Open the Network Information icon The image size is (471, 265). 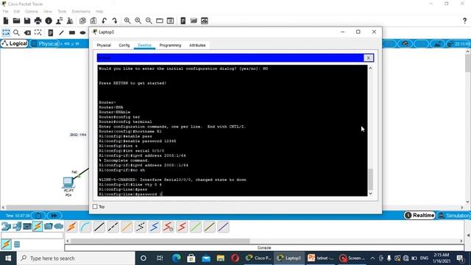click(49, 21)
